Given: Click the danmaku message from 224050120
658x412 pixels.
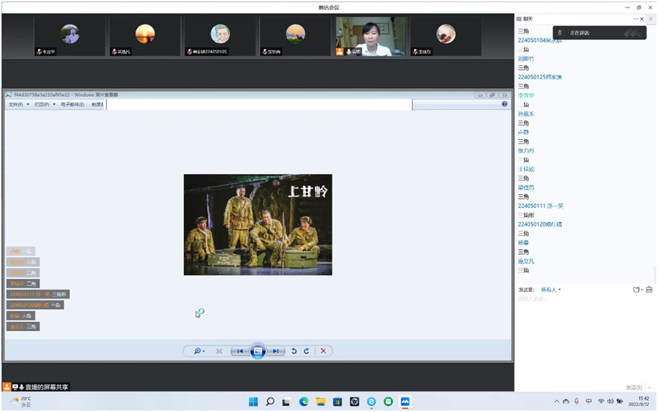Looking at the screenshot, I should tap(36, 305).
